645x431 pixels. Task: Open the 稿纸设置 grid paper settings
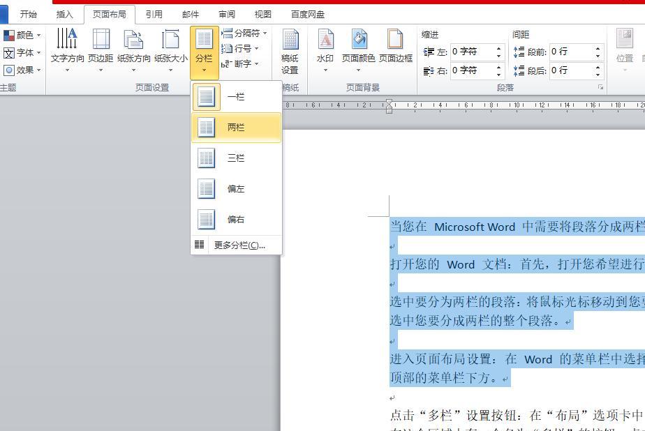[290, 49]
